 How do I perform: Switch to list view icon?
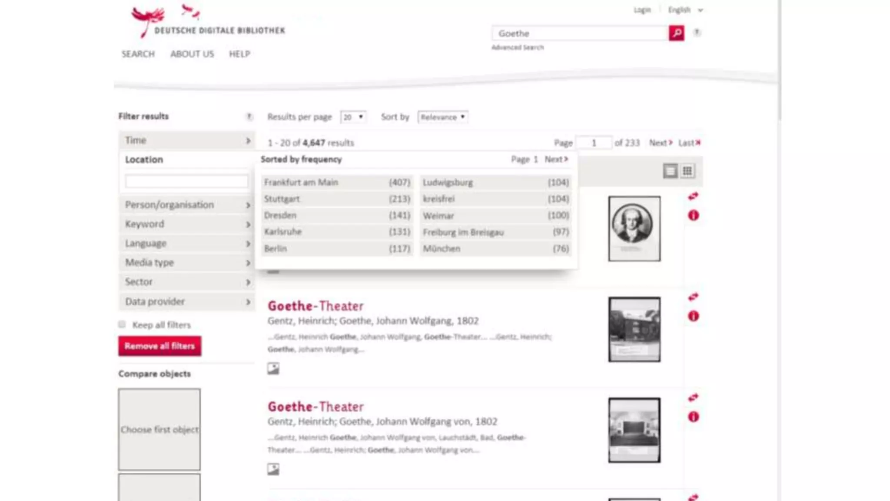(670, 171)
